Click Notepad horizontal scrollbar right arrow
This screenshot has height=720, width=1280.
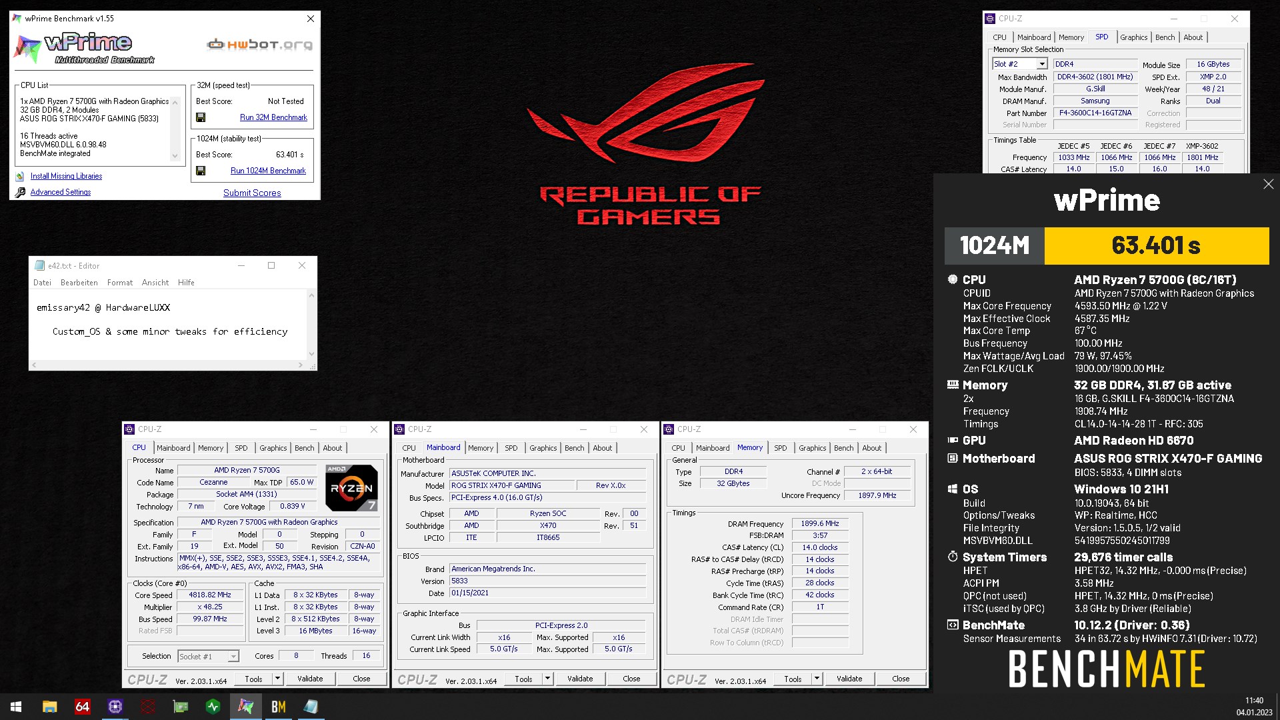coord(301,365)
